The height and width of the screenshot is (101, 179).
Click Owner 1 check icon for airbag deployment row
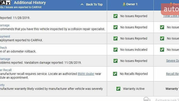(116, 38)
